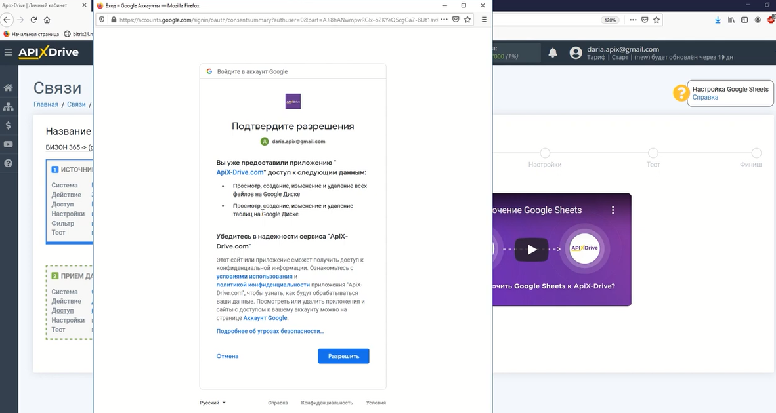Go back in the main browser window

pos(7,20)
